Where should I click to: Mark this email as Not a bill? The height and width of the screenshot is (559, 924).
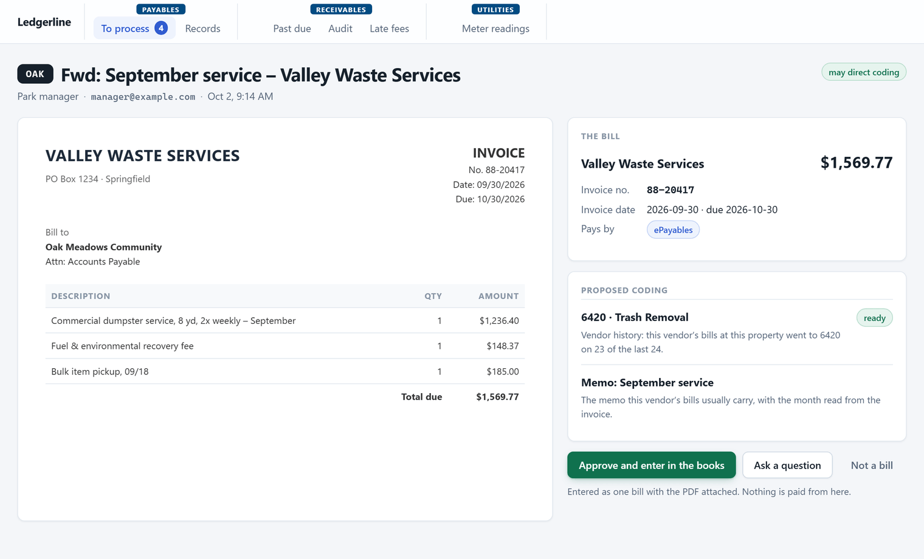(872, 465)
